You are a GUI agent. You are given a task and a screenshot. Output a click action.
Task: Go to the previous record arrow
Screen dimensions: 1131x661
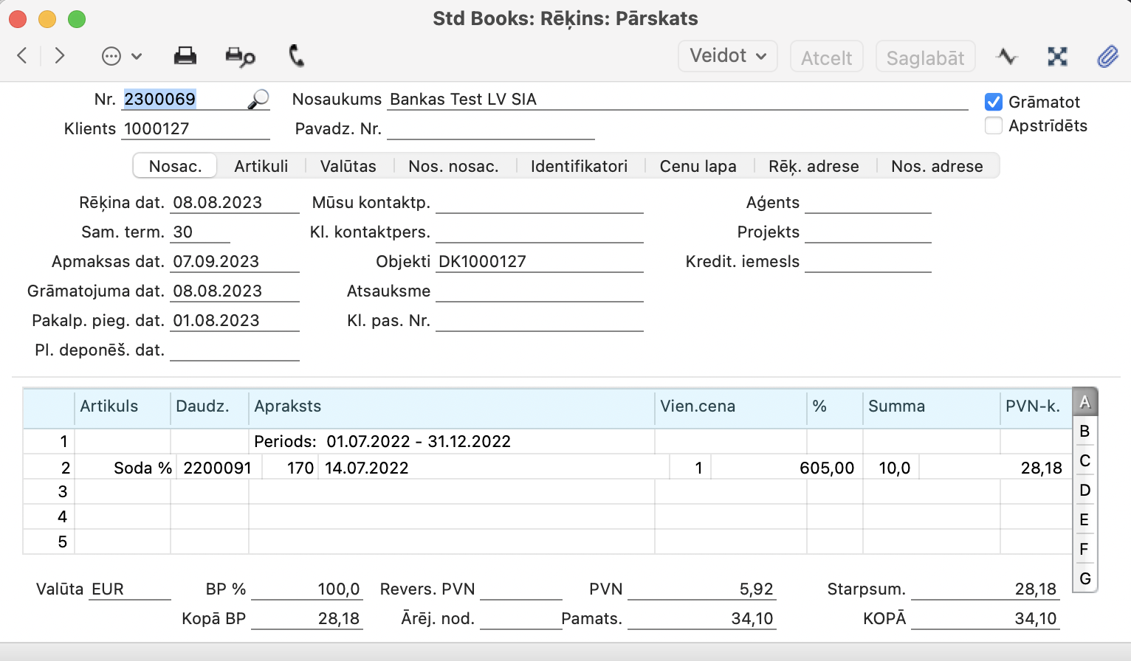(22, 55)
